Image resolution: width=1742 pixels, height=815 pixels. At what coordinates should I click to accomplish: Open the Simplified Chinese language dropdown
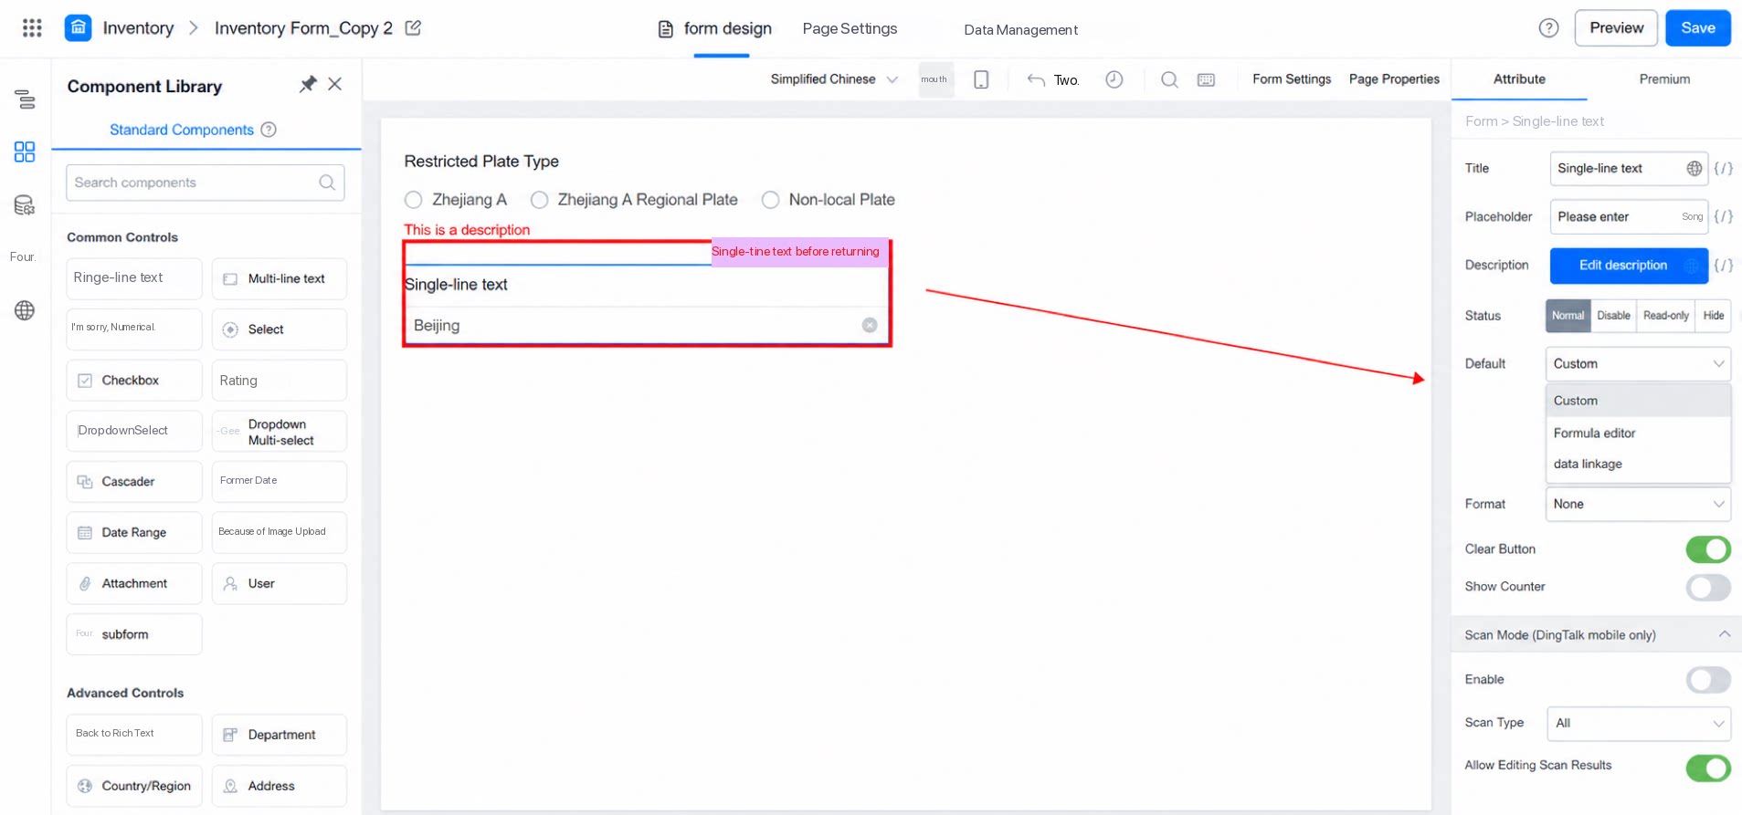833,79
